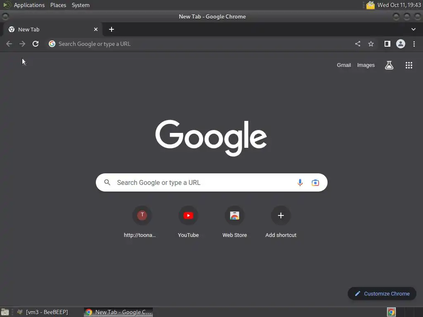Open the Google apps grid

click(x=409, y=65)
